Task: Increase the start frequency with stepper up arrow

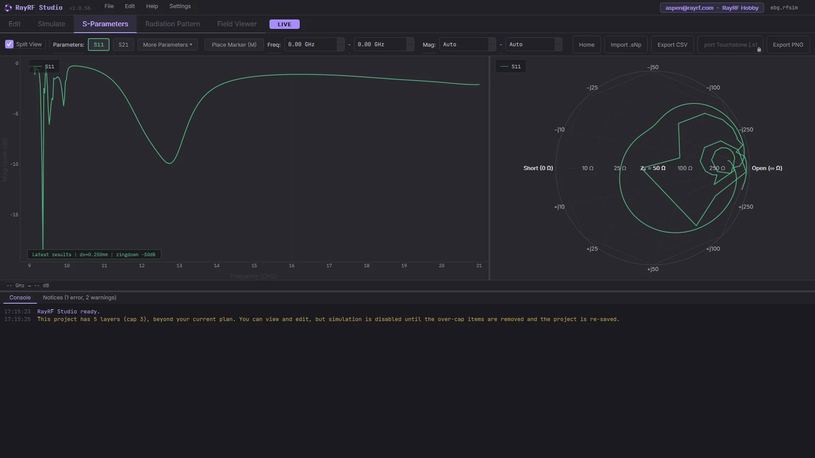Action: point(340,41)
